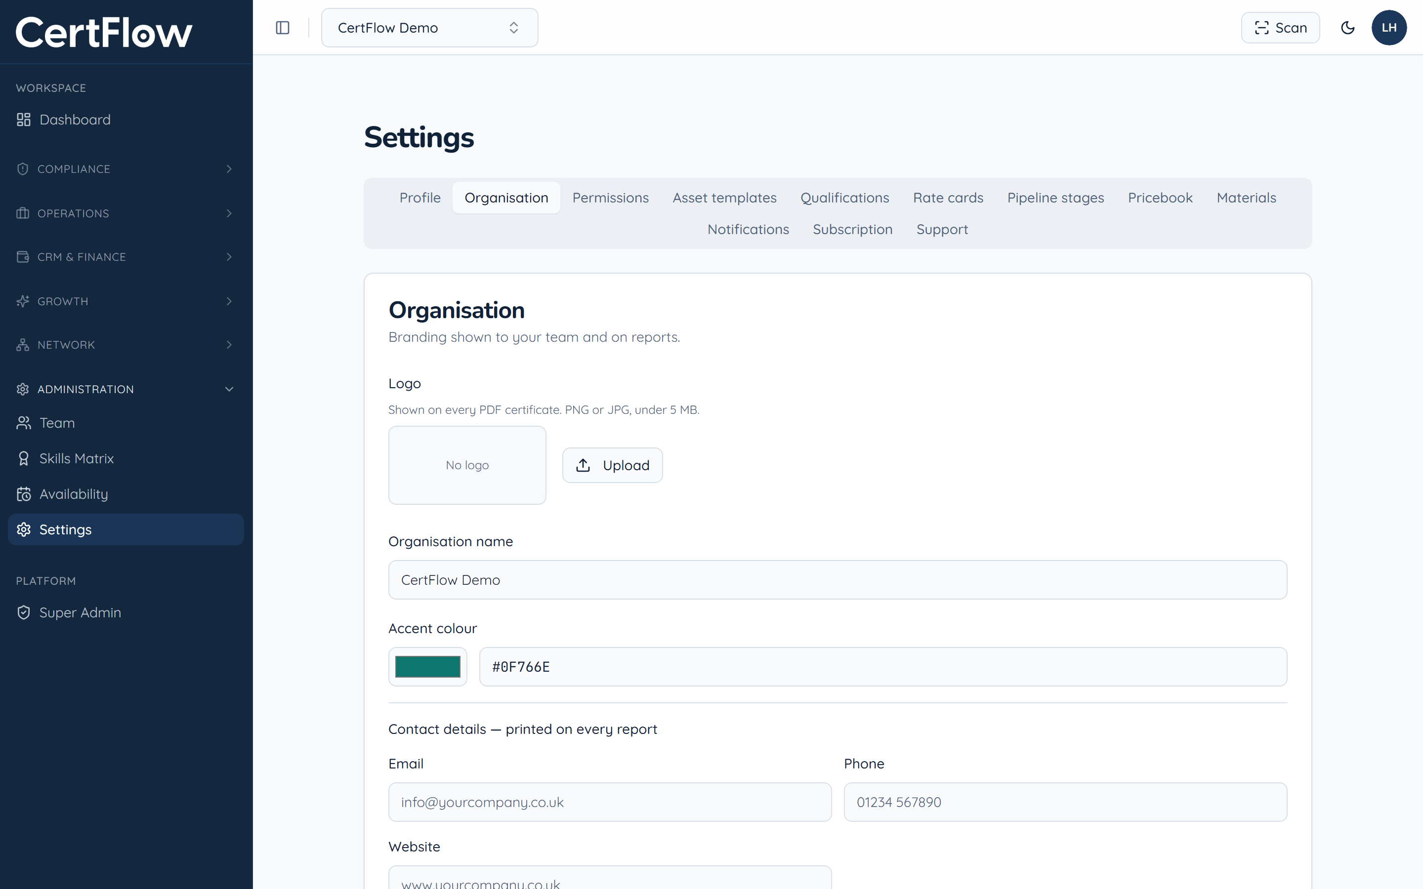Image resolution: width=1423 pixels, height=889 pixels.
Task: Click the No logo preview box
Action: (467, 466)
